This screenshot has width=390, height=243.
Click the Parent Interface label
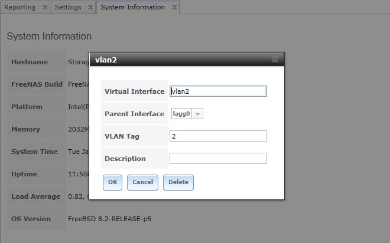click(x=135, y=114)
